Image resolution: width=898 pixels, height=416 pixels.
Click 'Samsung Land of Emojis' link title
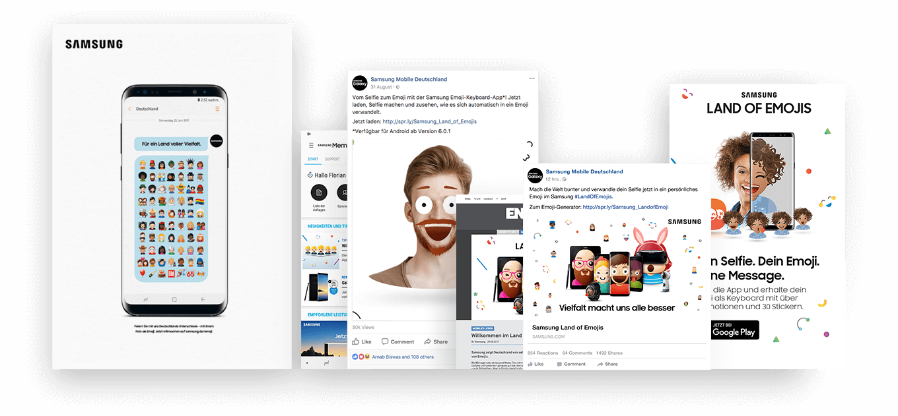[568, 327]
